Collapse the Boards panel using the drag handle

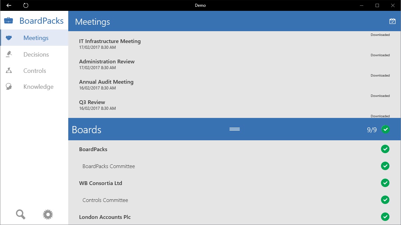234,129
